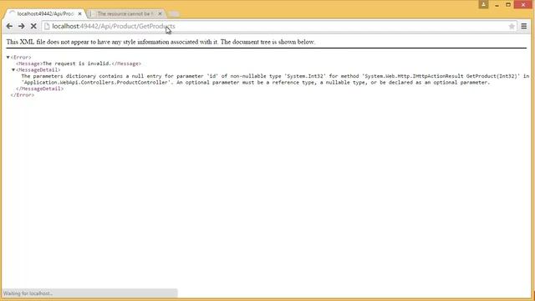Collapse the MessageDetail XML node
Screen dimensions: 535x301
[13, 70]
